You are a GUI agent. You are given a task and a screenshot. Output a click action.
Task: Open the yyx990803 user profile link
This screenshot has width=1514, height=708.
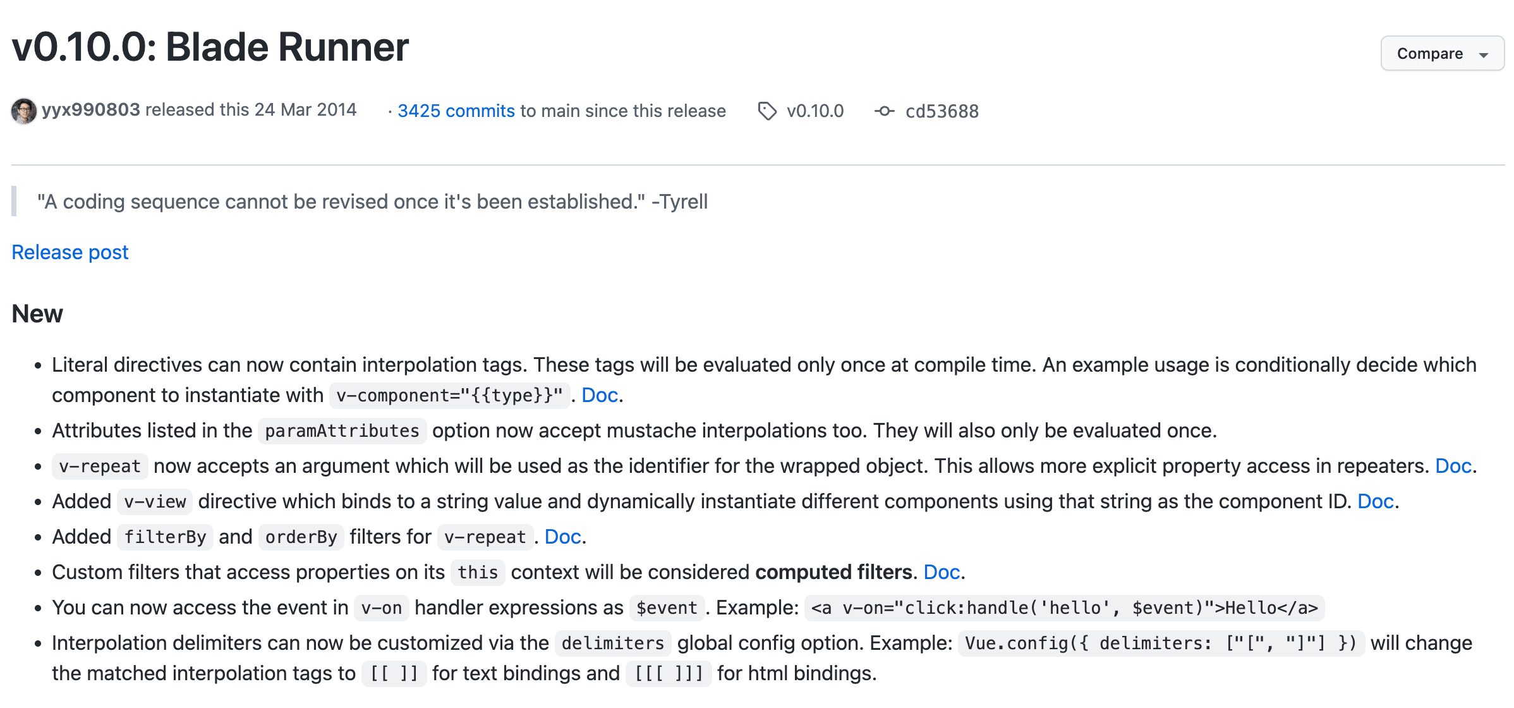pos(91,110)
